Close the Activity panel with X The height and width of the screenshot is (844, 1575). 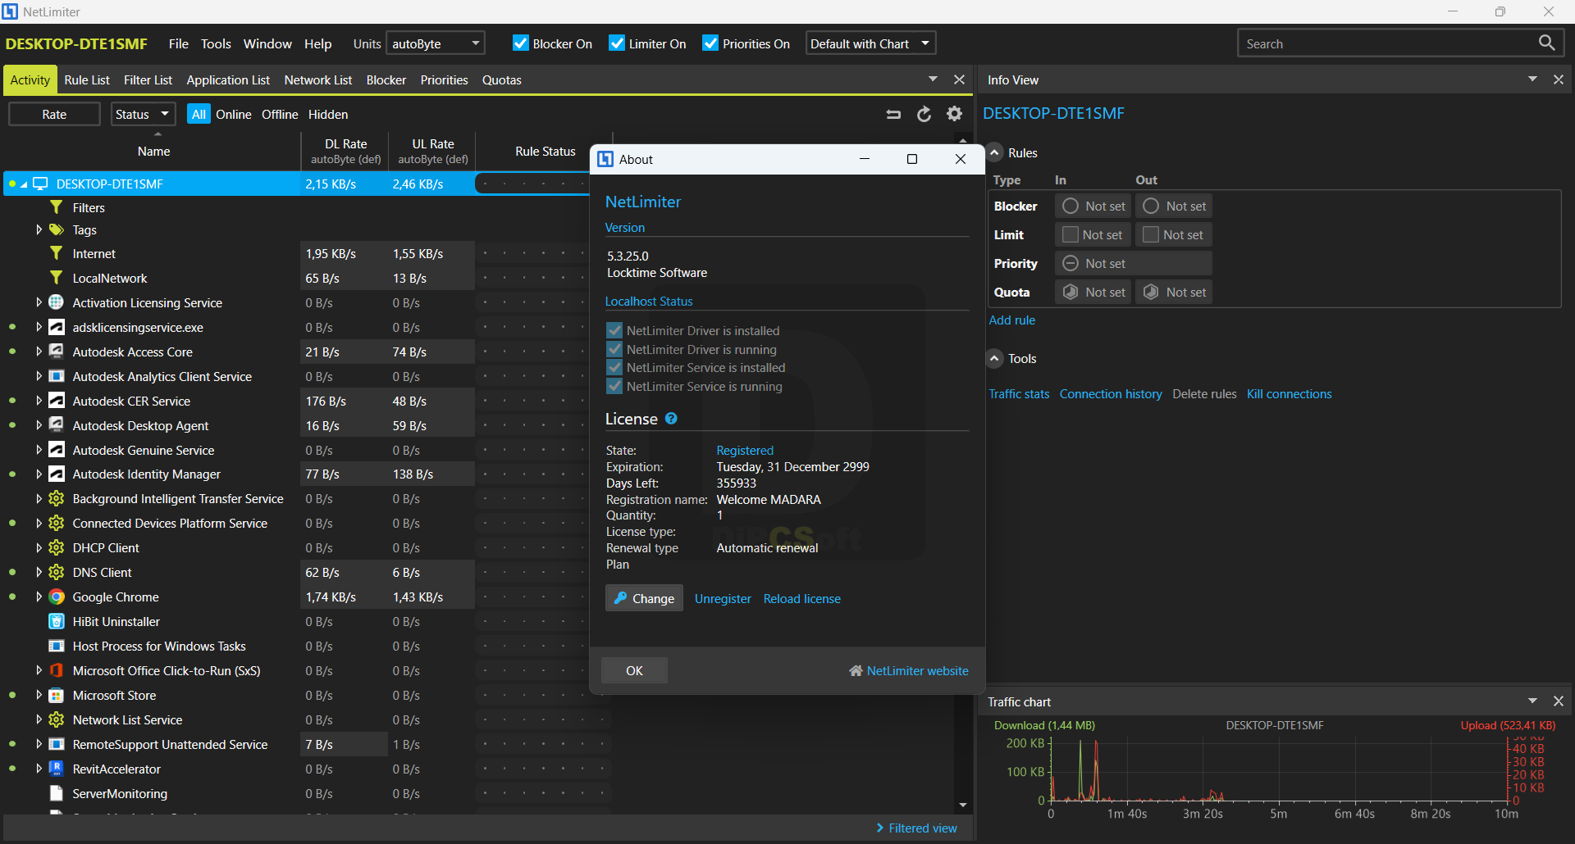(x=959, y=79)
